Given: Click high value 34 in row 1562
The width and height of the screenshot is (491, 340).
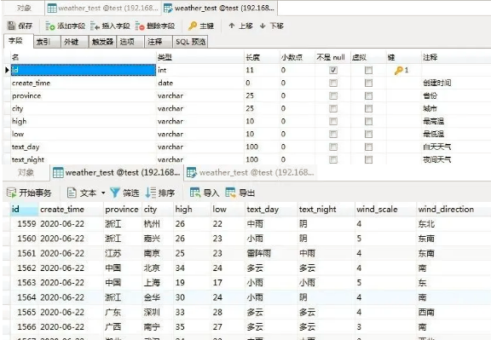Looking at the screenshot, I should (x=180, y=268).
